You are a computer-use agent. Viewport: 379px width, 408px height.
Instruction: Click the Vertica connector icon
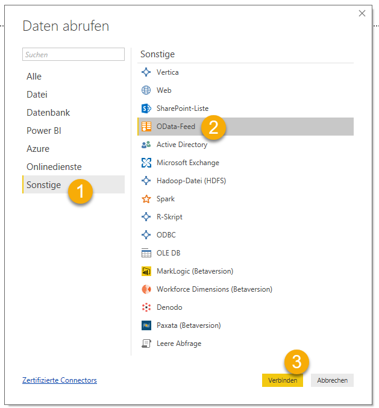coord(146,72)
